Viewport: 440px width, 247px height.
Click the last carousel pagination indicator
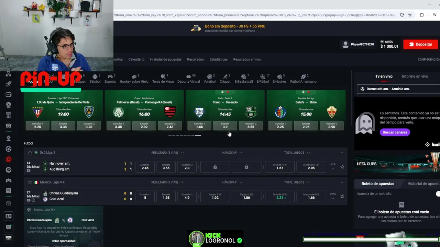tap(198, 136)
